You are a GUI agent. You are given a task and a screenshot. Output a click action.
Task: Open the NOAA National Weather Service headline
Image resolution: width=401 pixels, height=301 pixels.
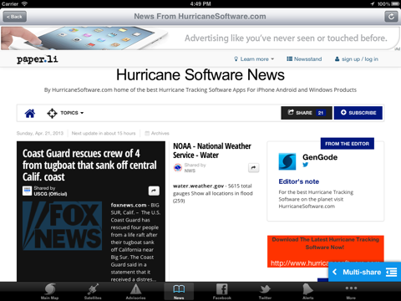click(x=212, y=150)
